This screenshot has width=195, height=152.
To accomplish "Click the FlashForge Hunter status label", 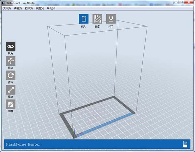I will [23, 144].
